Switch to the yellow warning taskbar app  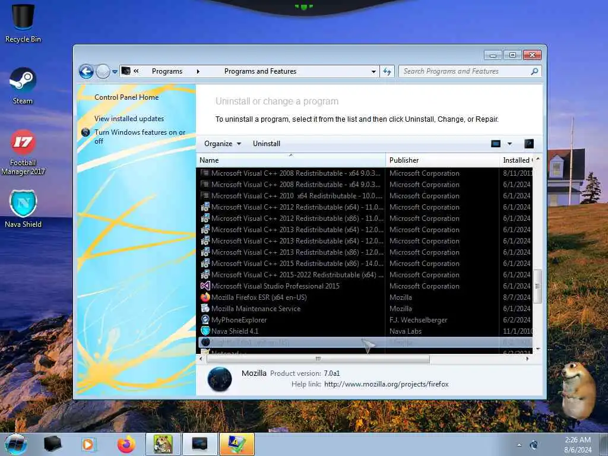(236, 444)
